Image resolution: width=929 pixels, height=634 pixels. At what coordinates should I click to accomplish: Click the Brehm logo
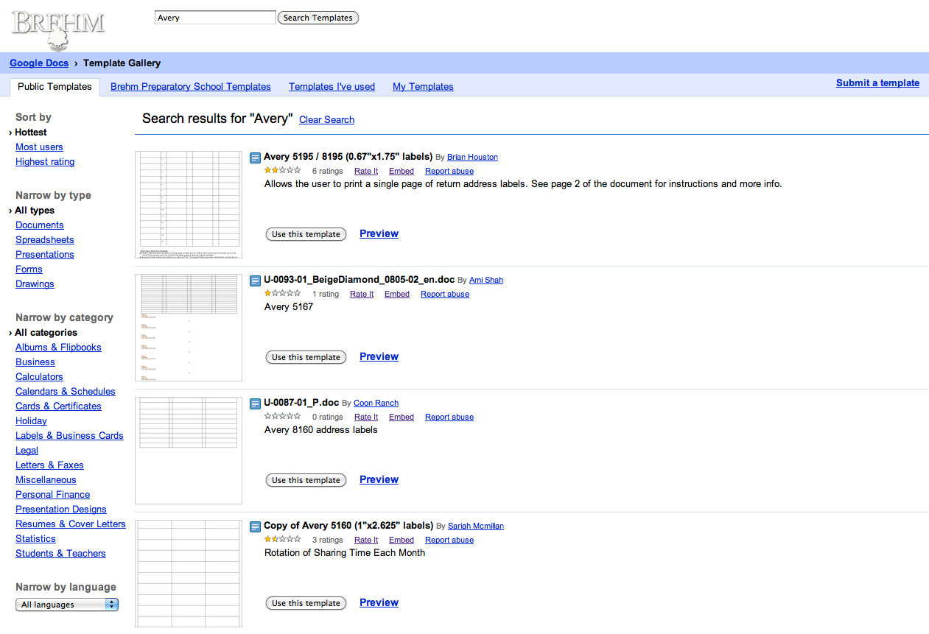pyautogui.click(x=57, y=29)
